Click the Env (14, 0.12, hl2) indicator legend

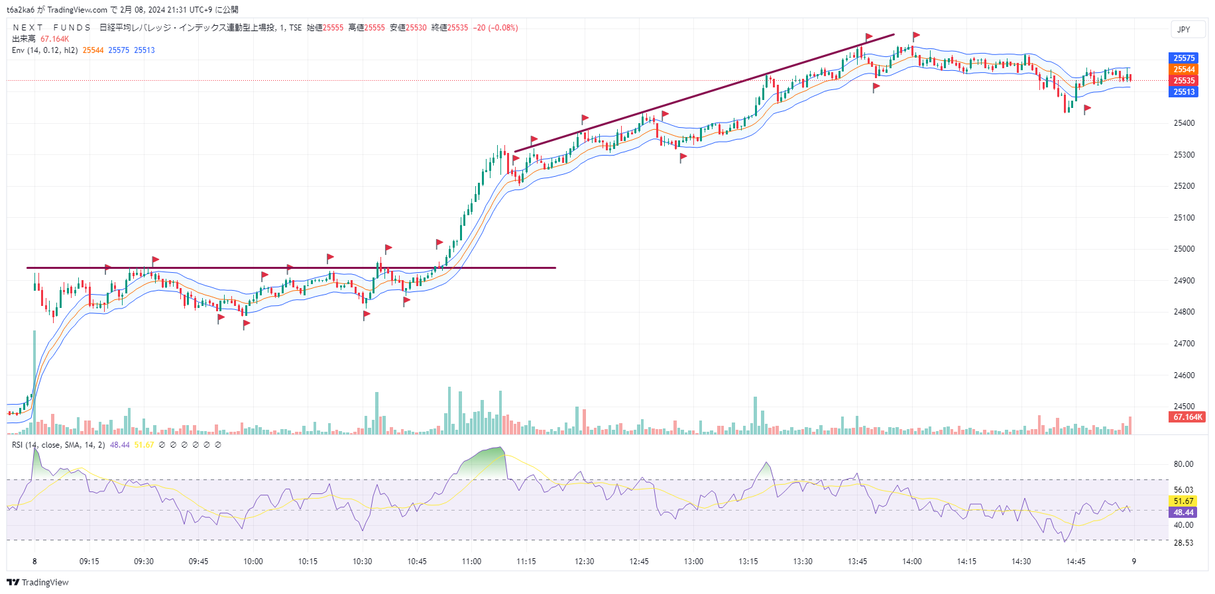coord(45,50)
